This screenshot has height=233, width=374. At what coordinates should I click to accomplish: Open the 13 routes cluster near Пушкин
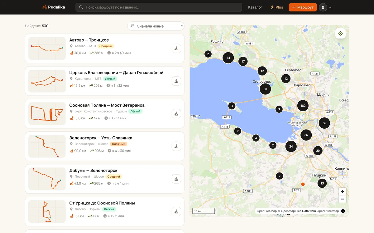click(x=322, y=183)
